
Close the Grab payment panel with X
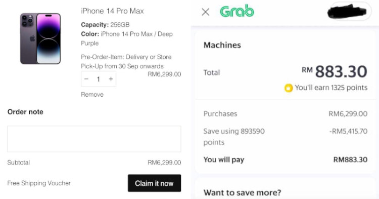click(206, 12)
